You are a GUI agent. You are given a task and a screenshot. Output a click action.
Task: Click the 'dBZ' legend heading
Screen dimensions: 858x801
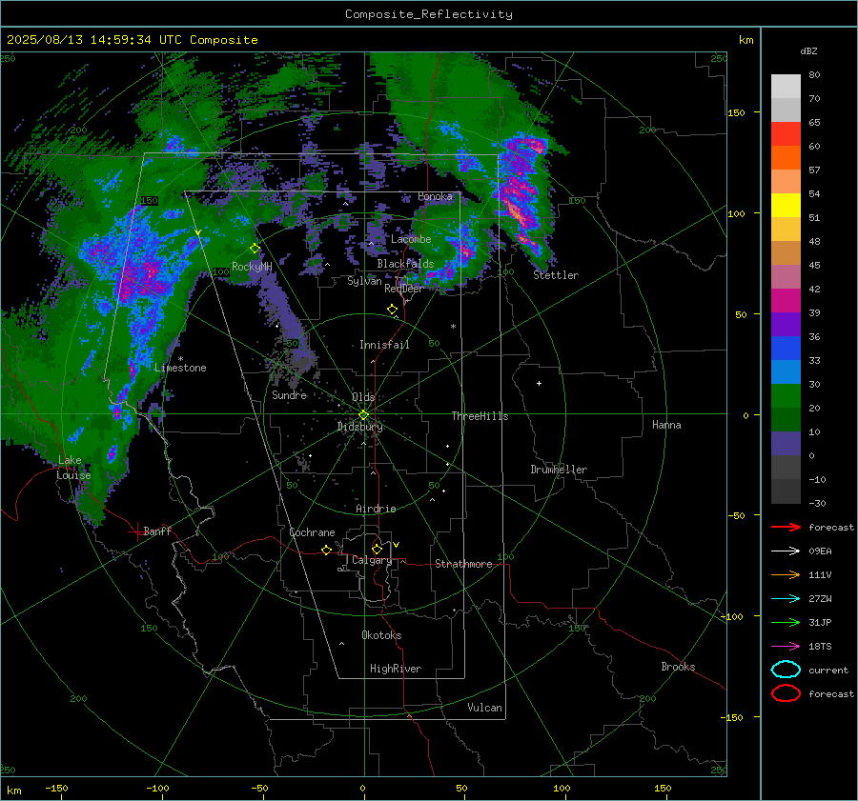coord(808,51)
